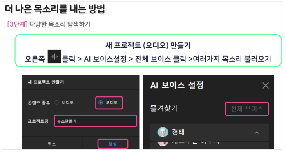
Task: Click the audio waveform icon in the instructions
Action: [54, 56]
